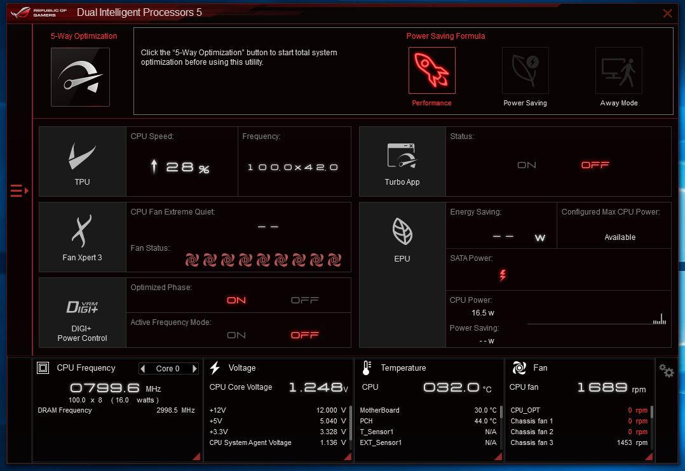Viewport: 685px width, 471px height.
Task: Turn Turbo App status ON
Action: pos(527,165)
